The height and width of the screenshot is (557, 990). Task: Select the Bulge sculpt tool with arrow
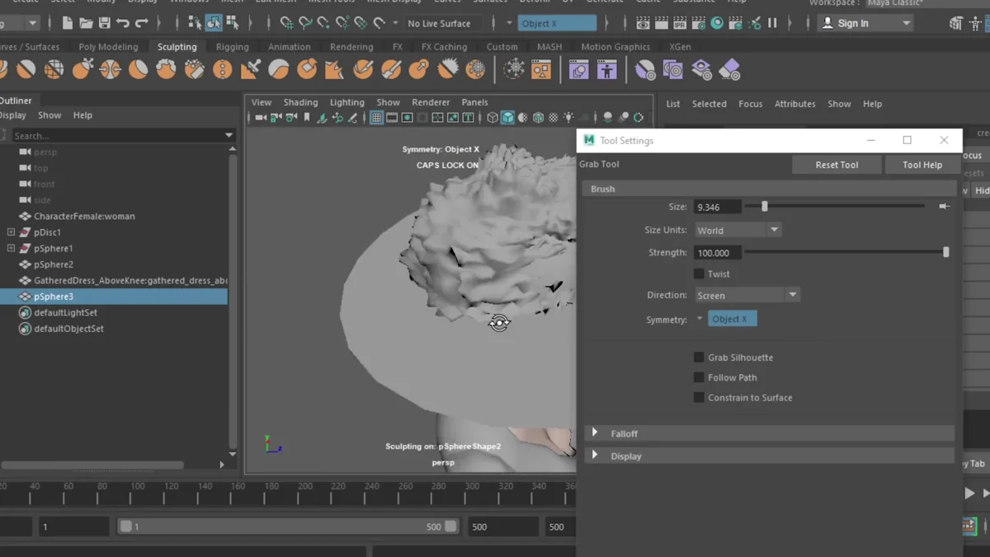419,70
